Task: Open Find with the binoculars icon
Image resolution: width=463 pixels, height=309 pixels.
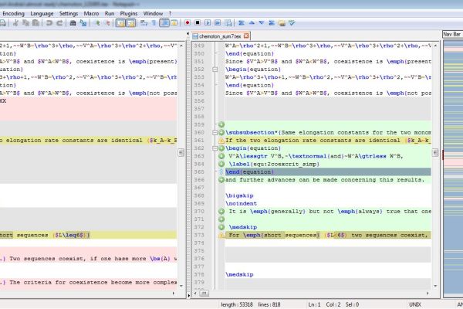Action: click(71, 23)
